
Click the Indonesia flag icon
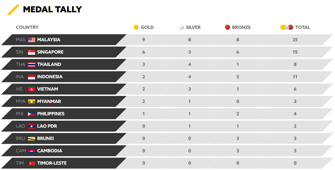(32, 77)
